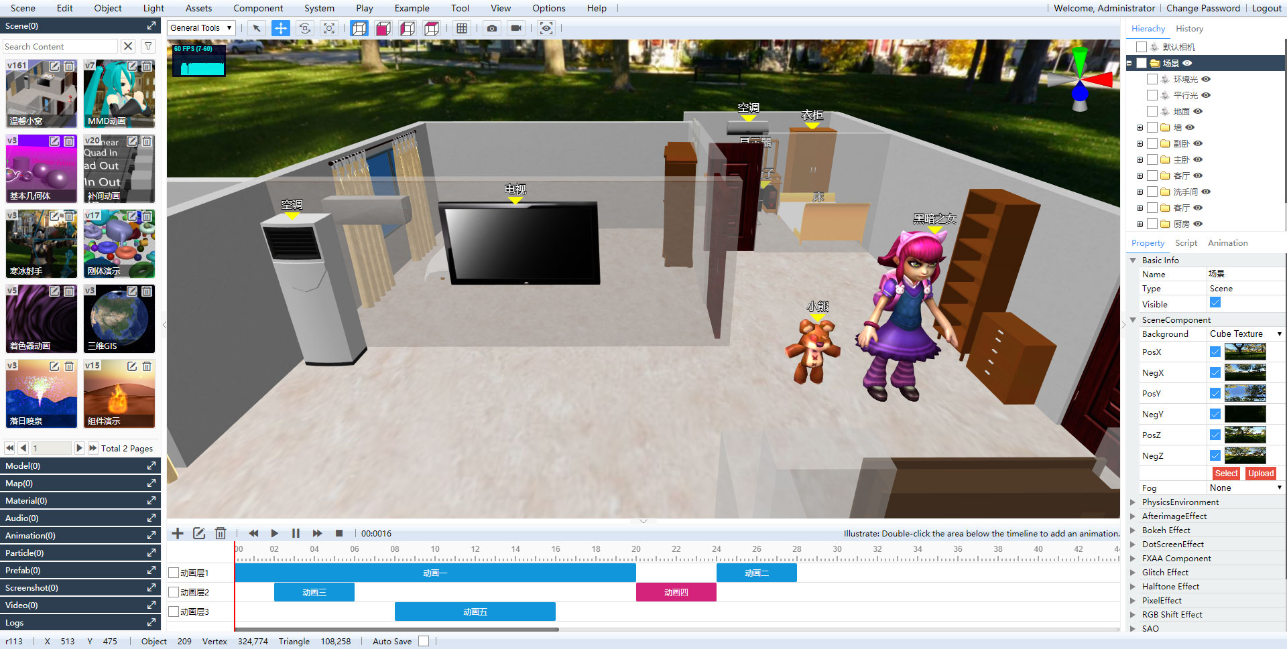Start video recording with camcorder icon

(516, 28)
